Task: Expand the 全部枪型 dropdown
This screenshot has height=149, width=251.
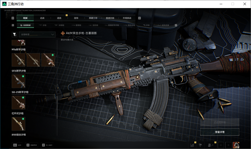Action: click(37, 34)
